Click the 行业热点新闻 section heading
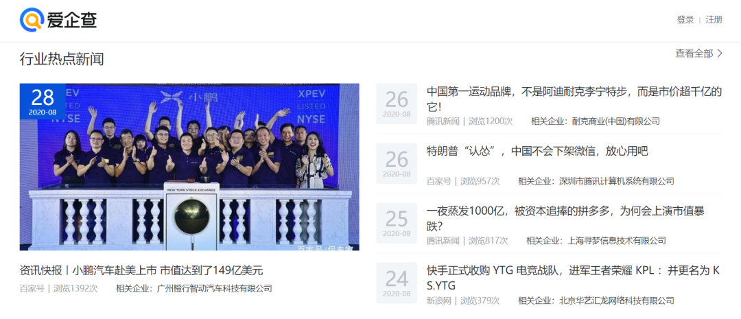Viewport: 741px width, 319px height. [62, 59]
